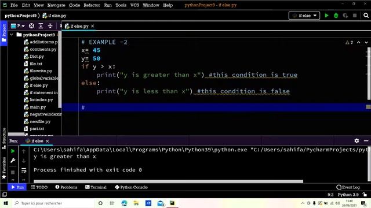Close the 'if else' Run tab
This screenshot has height=208, width=371.
click(48, 141)
